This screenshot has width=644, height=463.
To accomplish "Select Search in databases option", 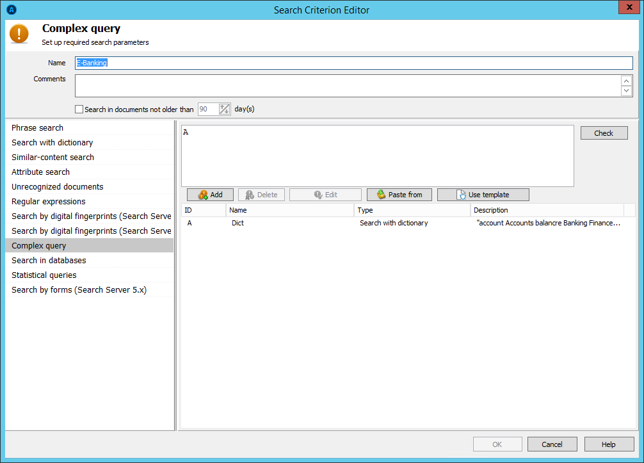I will click(x=90, y=261).
